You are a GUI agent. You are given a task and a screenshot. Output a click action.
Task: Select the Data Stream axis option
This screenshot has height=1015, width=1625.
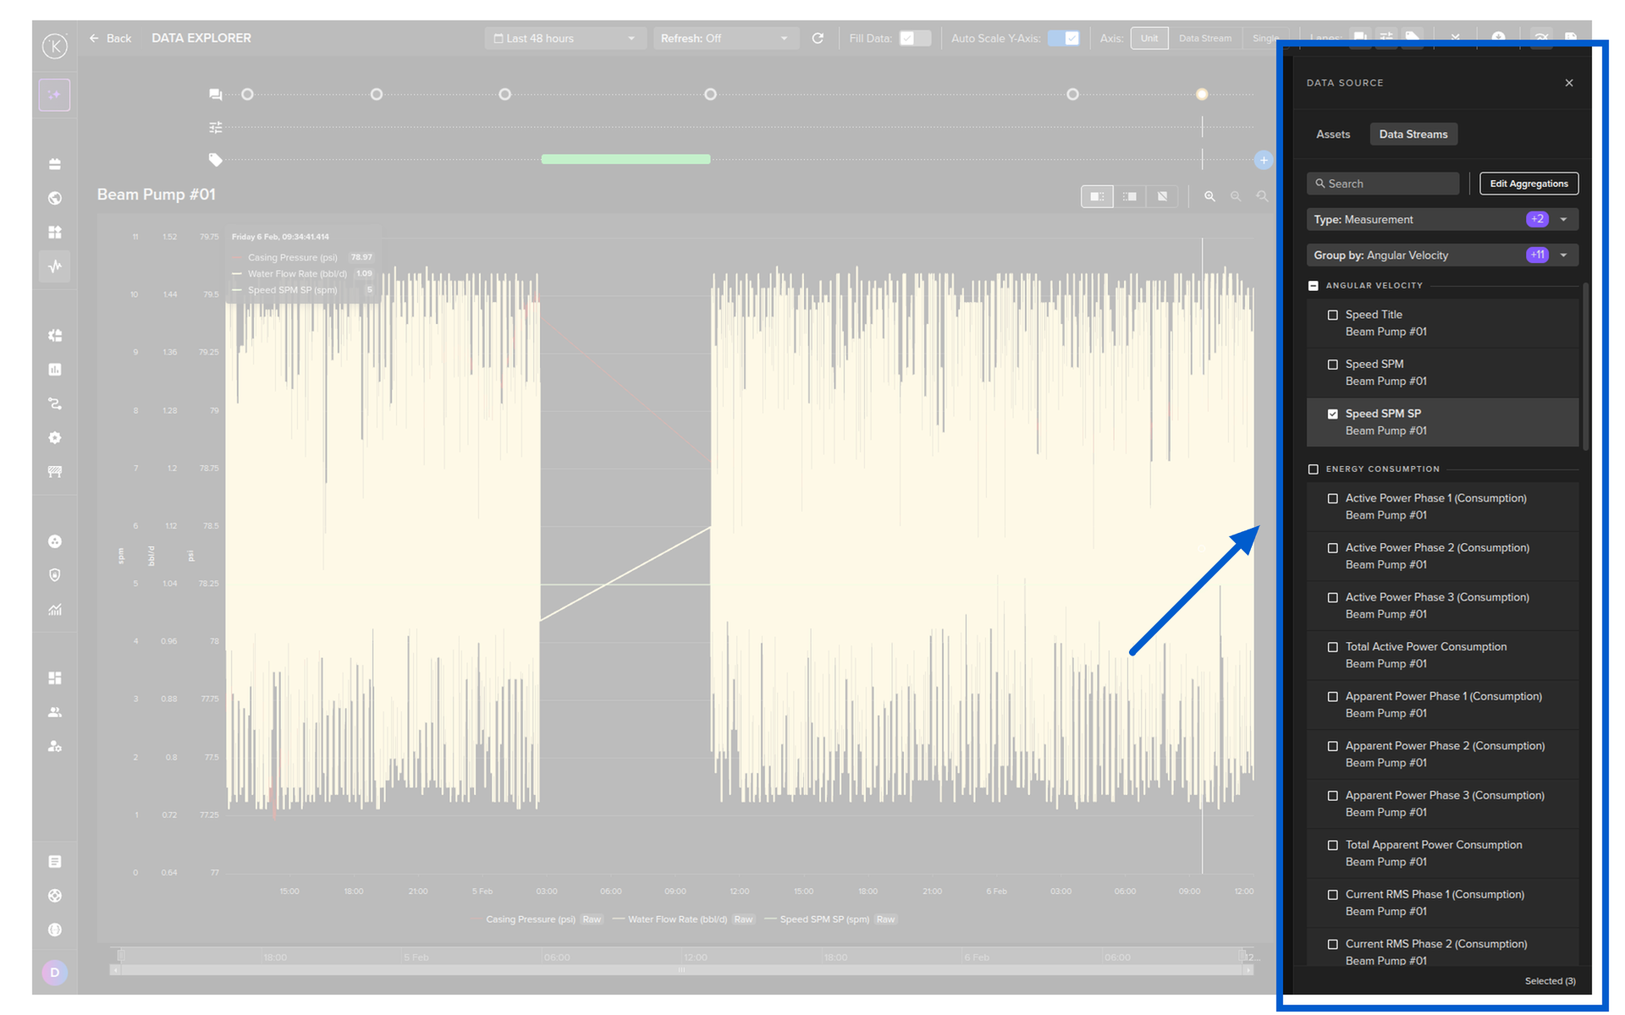[x=1204, y=38]
